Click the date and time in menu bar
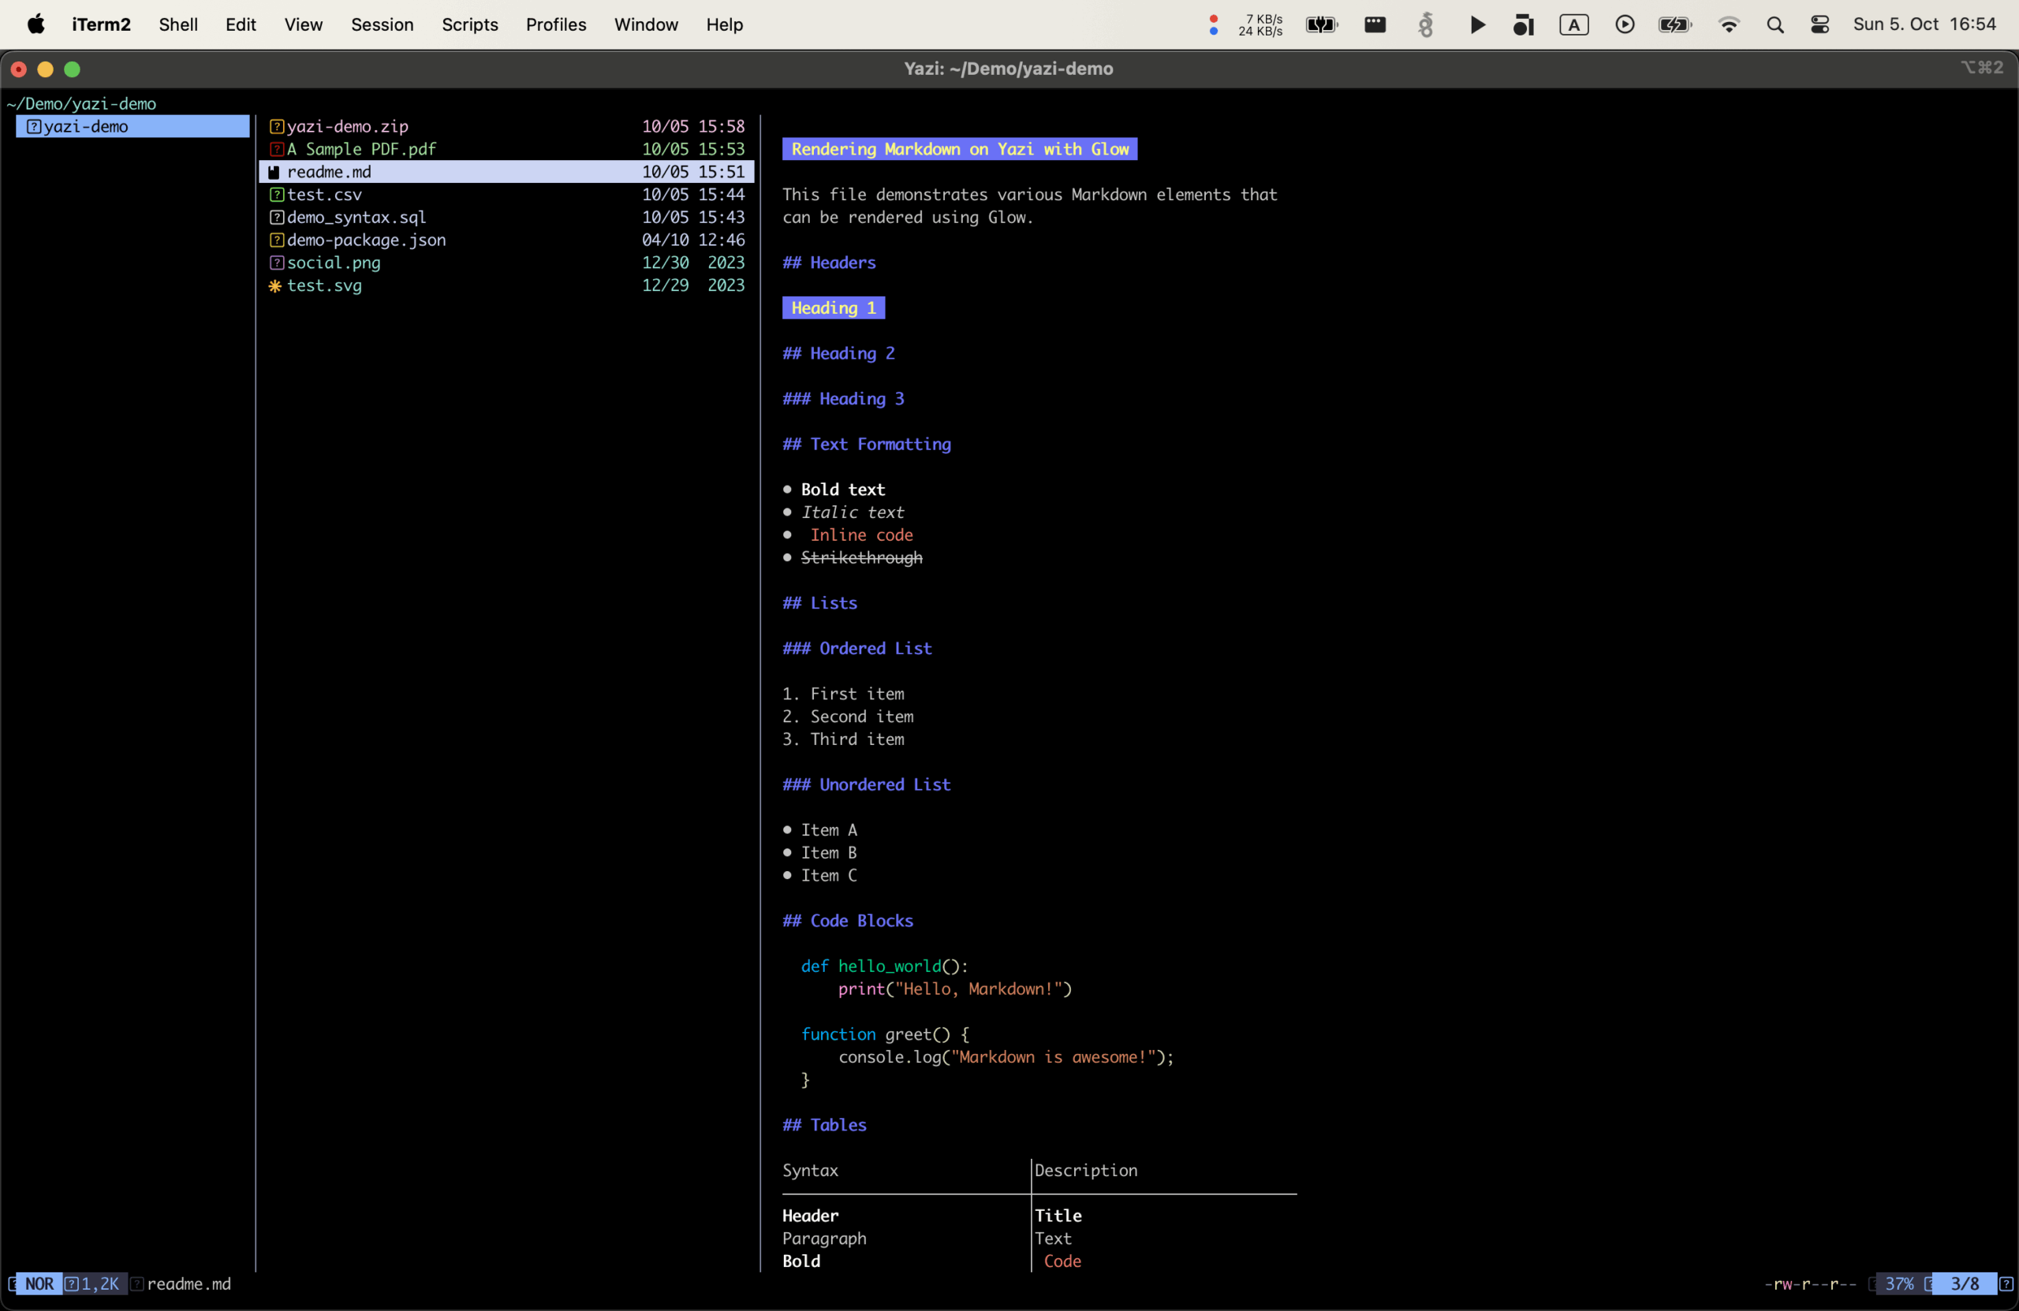The height and width of the screenshot is (1311, 2019). (x=1923, y=24)
